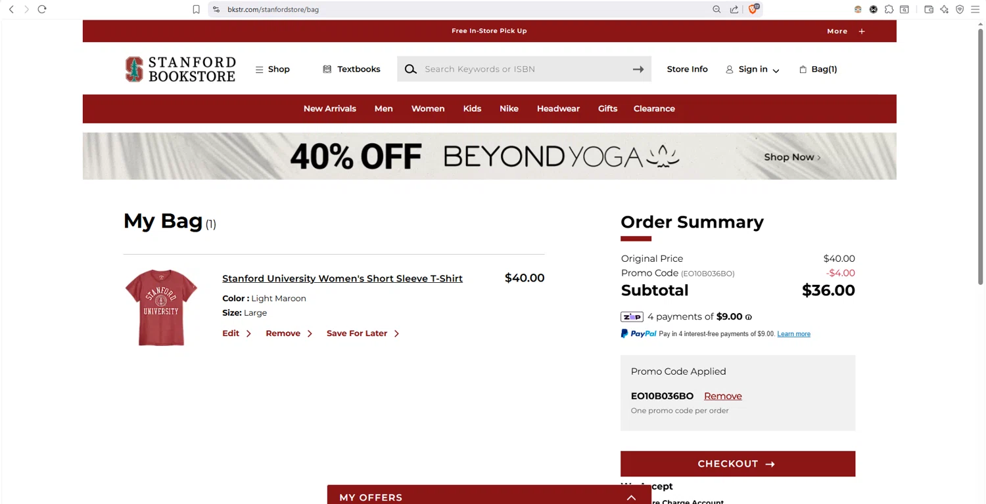Open the Women category
Screen dimensions: 986x504
pyautogui.click(x=428, y=109)
